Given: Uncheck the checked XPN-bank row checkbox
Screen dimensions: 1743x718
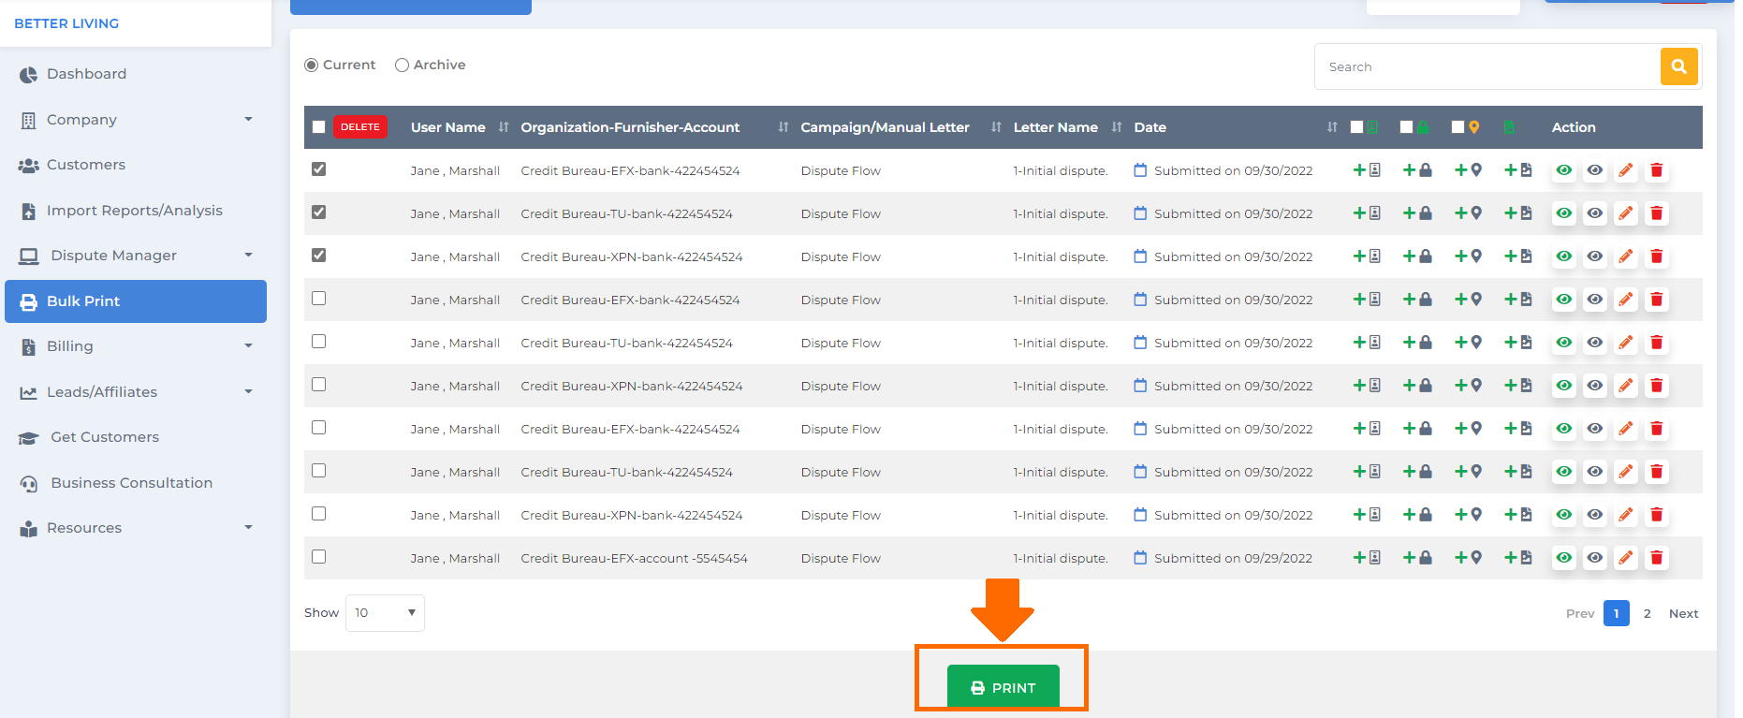Looking at the screenshot, I should [319, 256].
